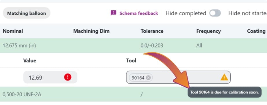Click the Schema feedback speech bubble icon
Image resolution: width=267 pixels, height=105 pixels.
click(x=113, y=13)
